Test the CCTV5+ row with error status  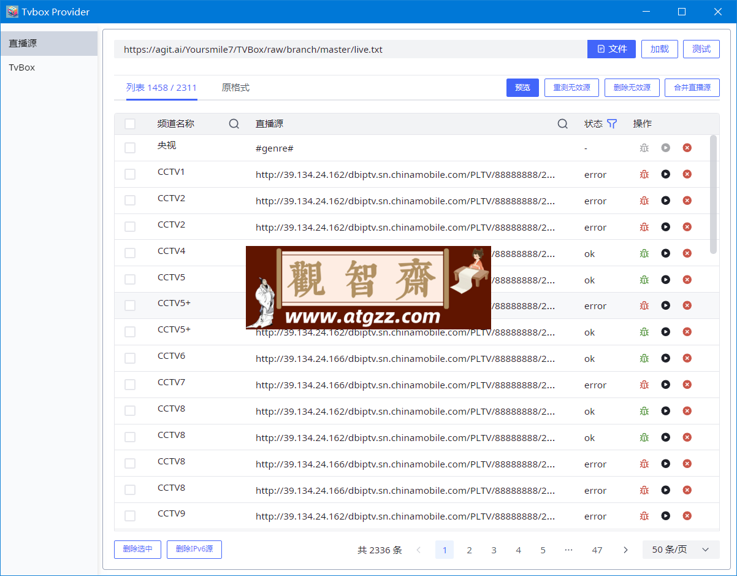pos(644,305)
